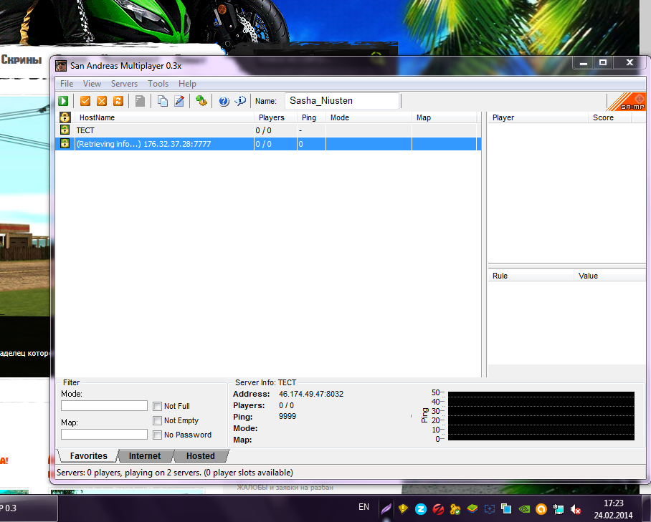Click the Name field containing Sasha_Niusten
Screen dimensions: 651x522
coord(342,101)
